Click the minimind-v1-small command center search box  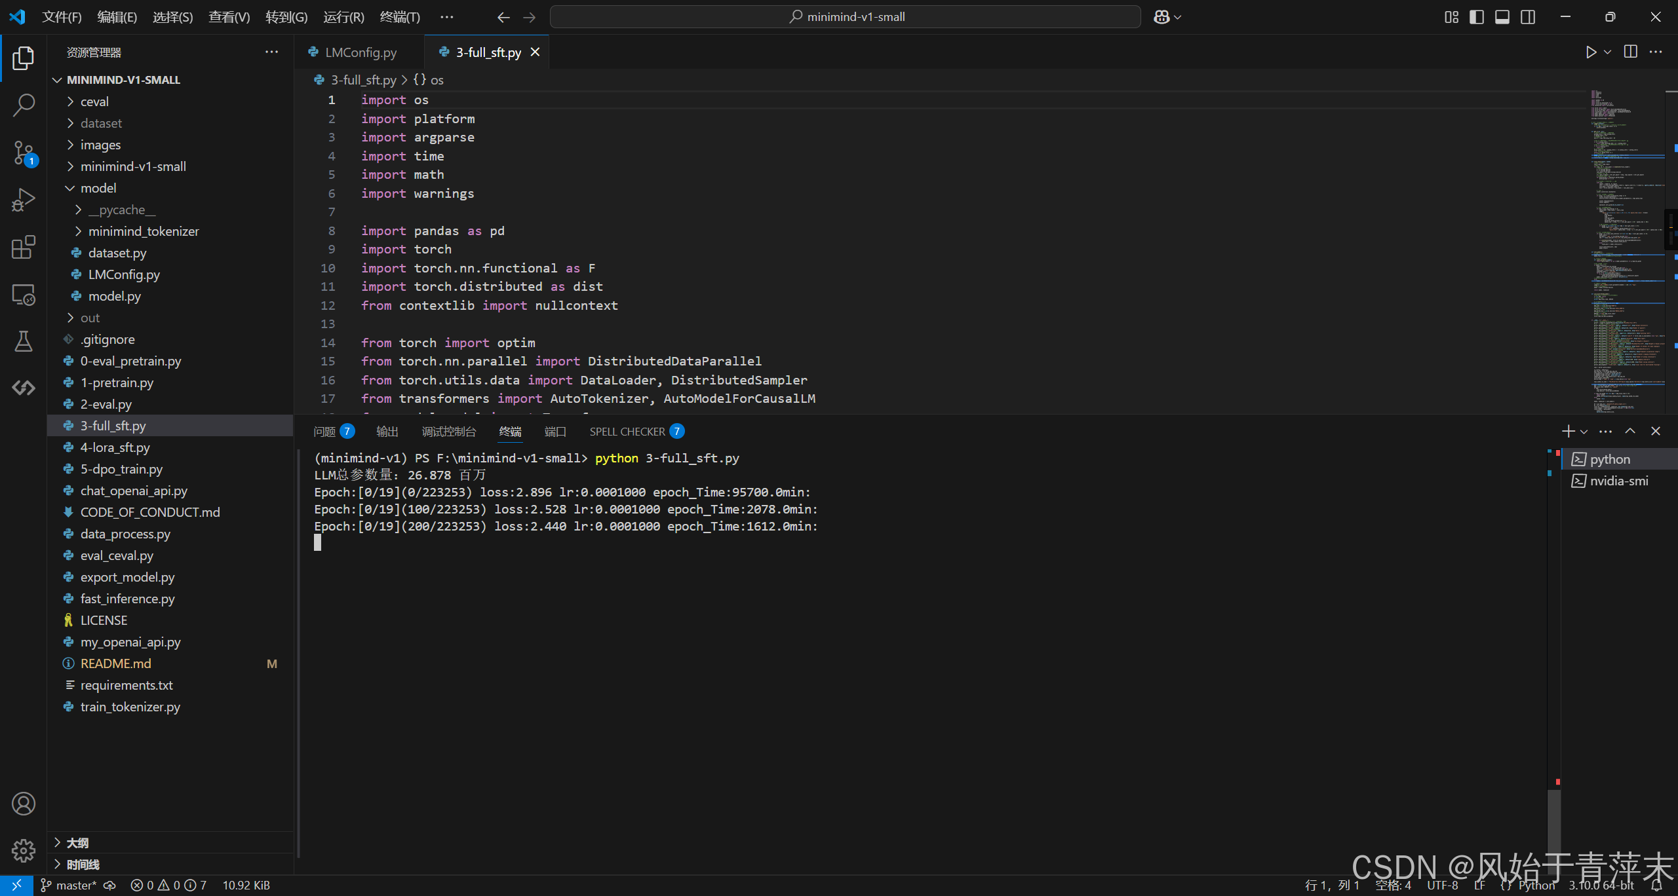(845, 17)
